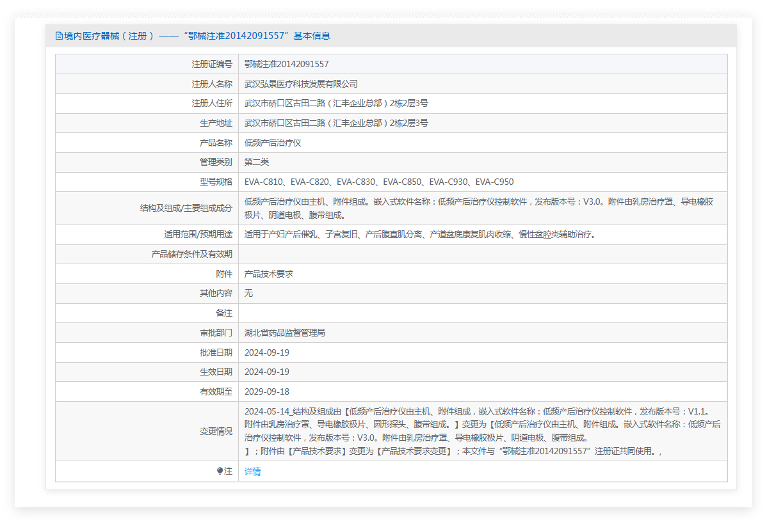Click the 注册证编号 row label
The height and width of the screenshot is (522, 767).
(x=212, y=64)
